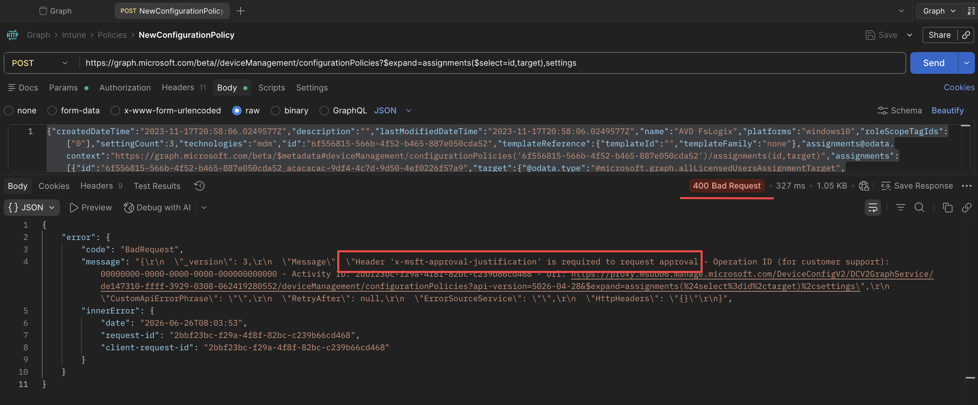Switch the response to Preview
The width and height of the screenshot is (978, 405).
pyautogui.click(x=91, y=208)
